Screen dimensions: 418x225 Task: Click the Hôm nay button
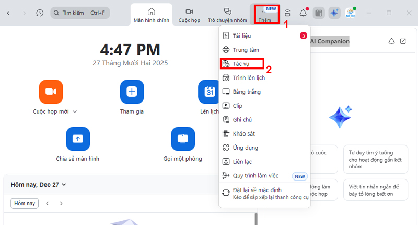point(25,203)
